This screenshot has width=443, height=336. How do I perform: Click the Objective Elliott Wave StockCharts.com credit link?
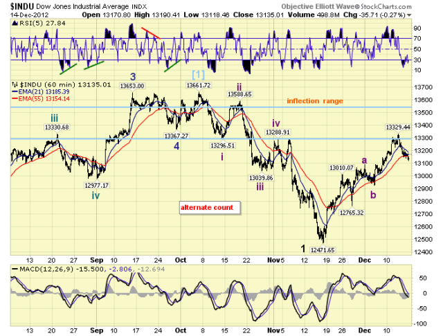click(346, 6)
